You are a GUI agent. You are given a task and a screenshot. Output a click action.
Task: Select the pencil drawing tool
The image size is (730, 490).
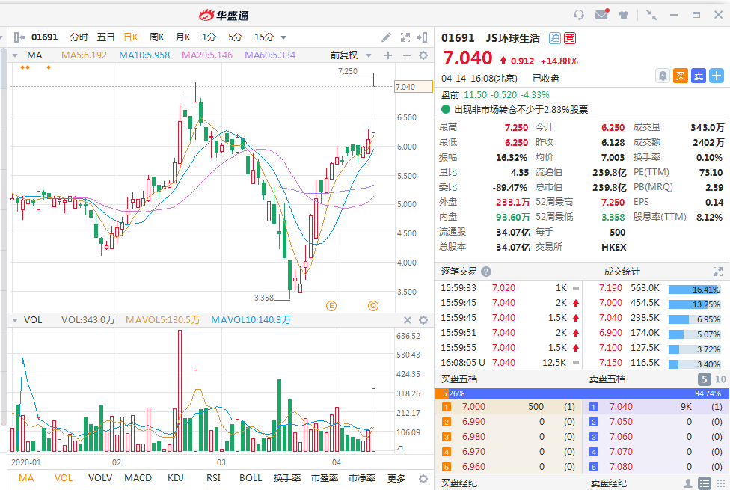click(386, 37)
